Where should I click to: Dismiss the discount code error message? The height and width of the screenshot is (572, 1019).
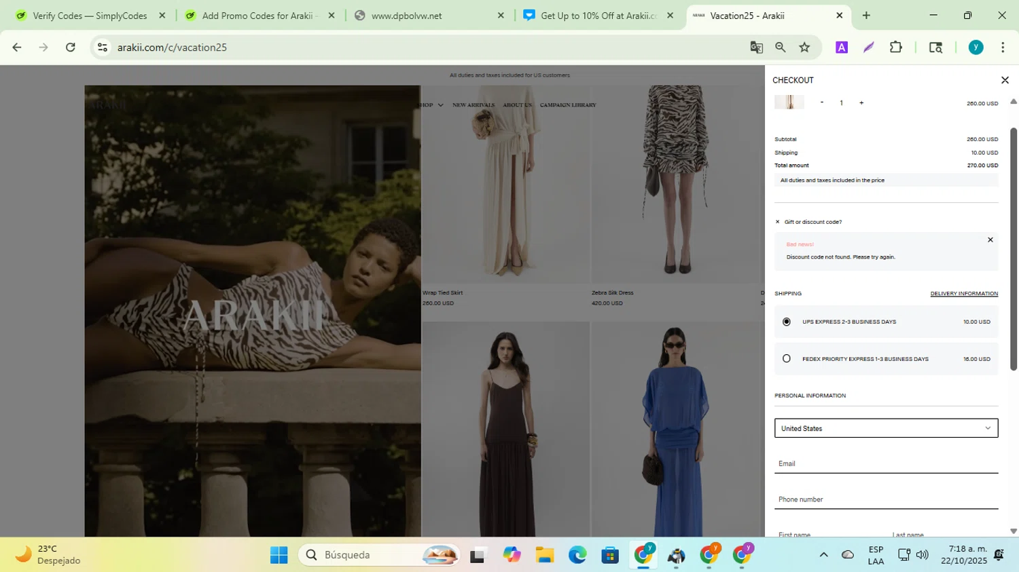[990, 240]
